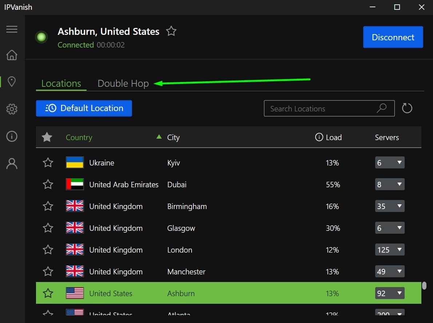Expand Kyiv servers dropdown

click(x=390, y=162)
